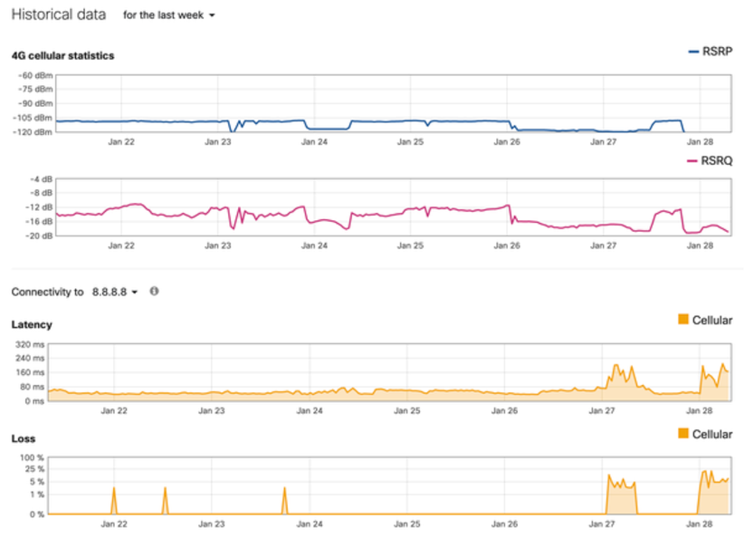This screenshot has height=538, width=744.
Task: Click the latency spike after Jan 28
Action: [x=704, y=368]
